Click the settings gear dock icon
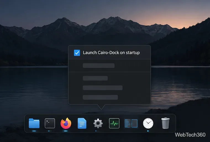This screenshot has width=210, height=142. point(98,123)
